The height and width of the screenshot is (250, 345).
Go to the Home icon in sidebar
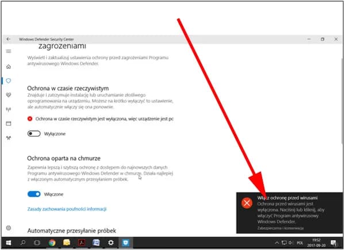[8, 66]
